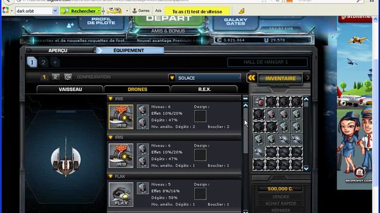This screenshot has height=213, width=380.
Task: Collapse inventory with the double-arrow icon
Action: pos(252,78)
